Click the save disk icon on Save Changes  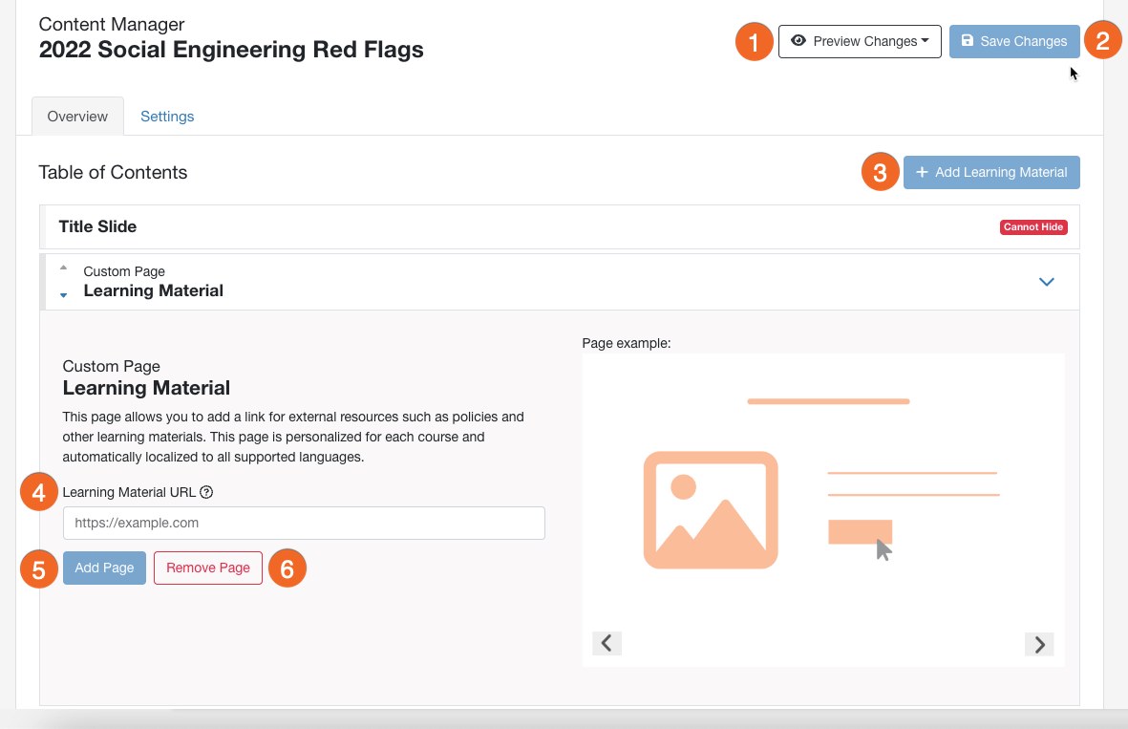coord(968,41)
